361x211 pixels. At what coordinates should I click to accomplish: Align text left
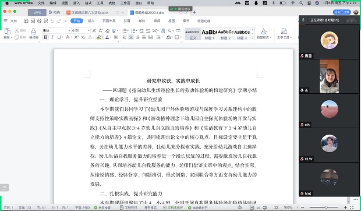tap(125, 37)
